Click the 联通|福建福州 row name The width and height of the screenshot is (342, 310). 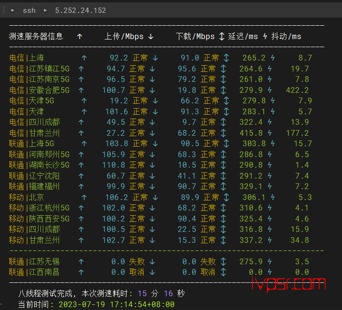[34, 186]
